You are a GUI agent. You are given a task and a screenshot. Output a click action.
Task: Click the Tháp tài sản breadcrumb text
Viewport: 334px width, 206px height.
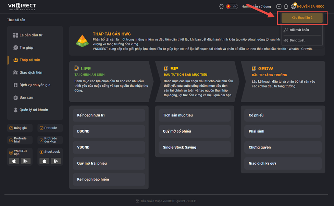click(x=16, y=20)
